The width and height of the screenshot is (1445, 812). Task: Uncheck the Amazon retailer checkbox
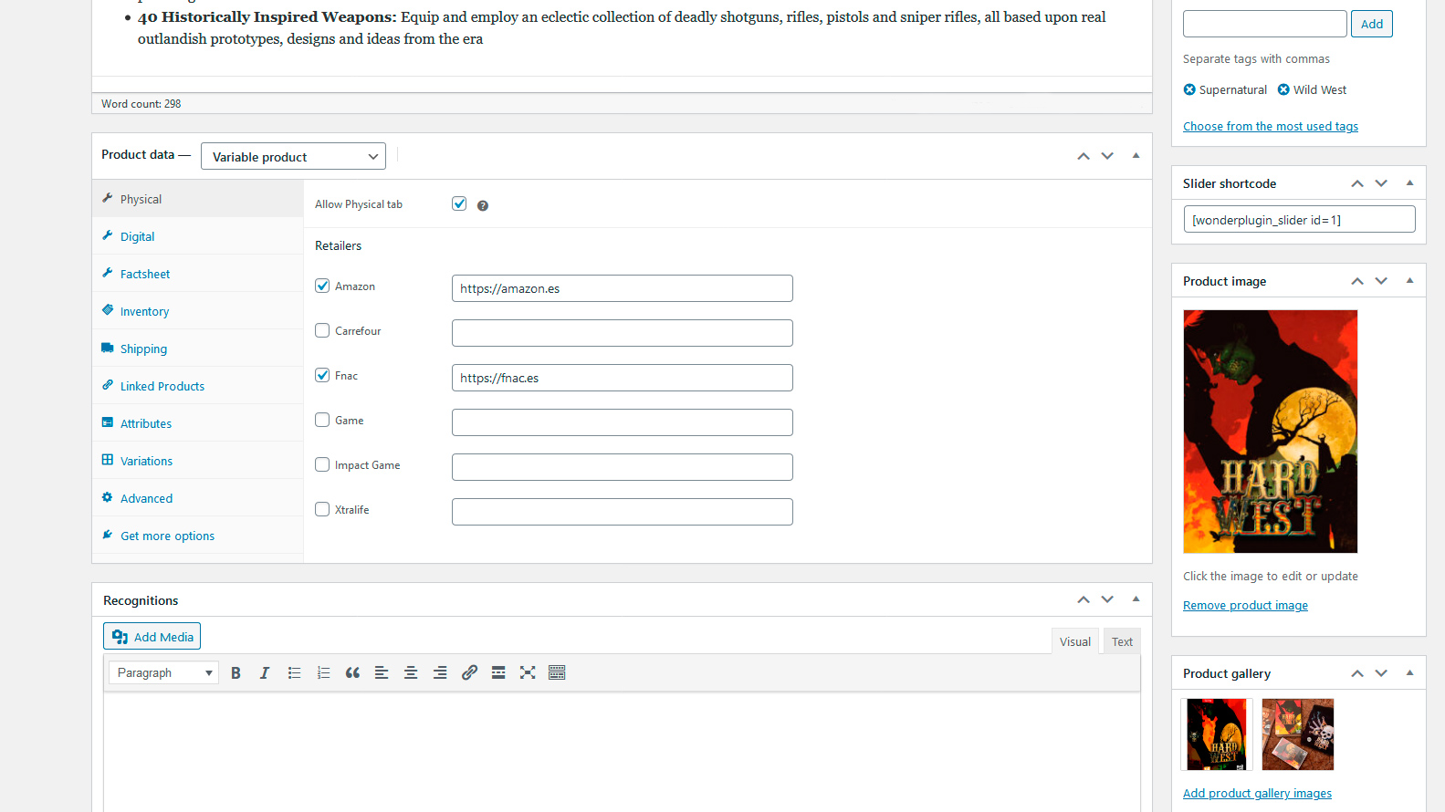tap(322, 286)
